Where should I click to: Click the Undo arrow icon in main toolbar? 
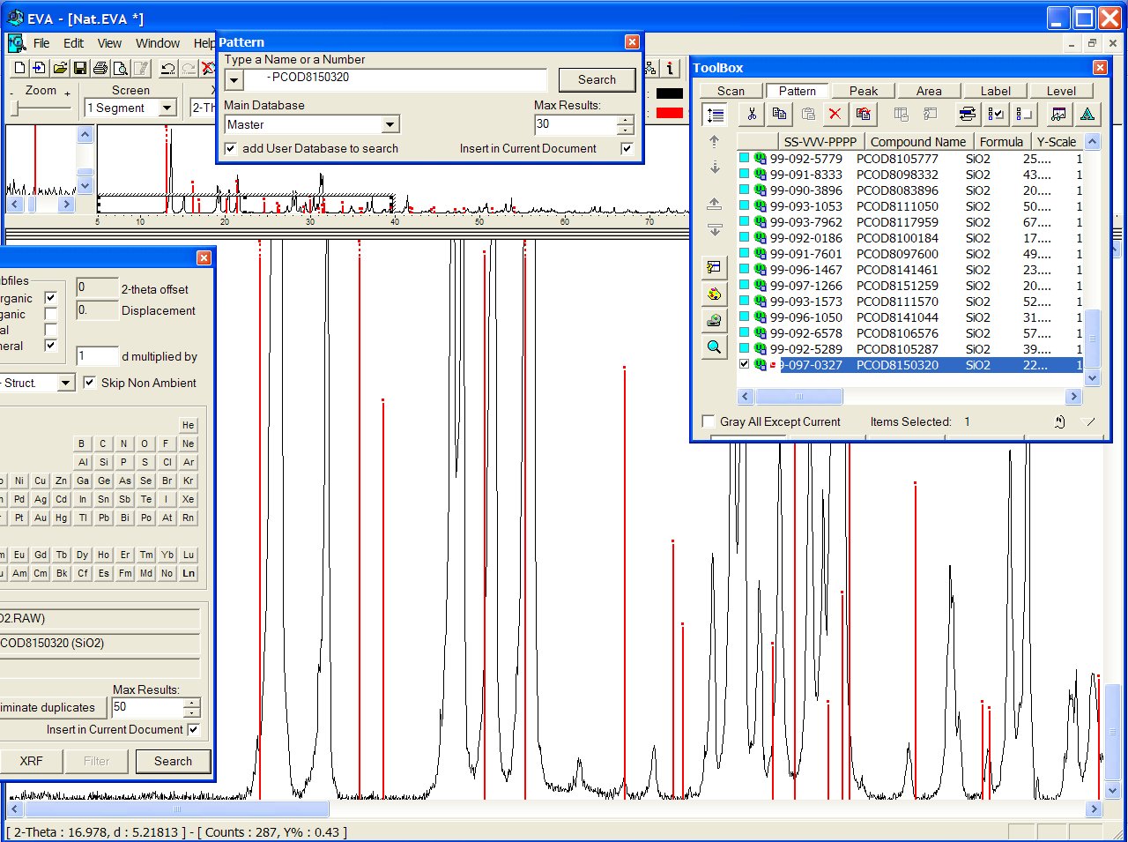[x=167, y=69]
